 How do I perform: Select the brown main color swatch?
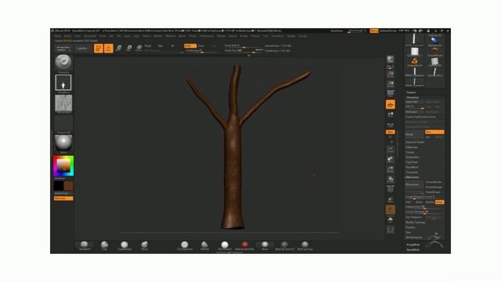tap(68, 186)
